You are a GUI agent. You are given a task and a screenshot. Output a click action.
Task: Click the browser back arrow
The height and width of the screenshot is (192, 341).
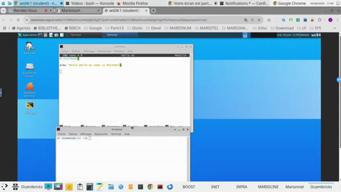4,20
